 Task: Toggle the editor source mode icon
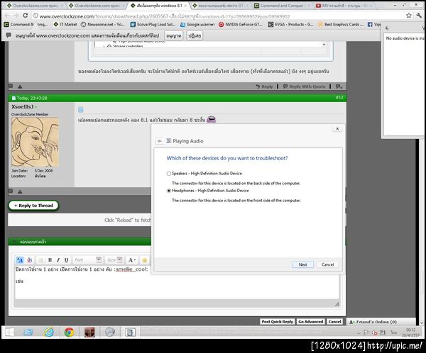tap(20, 260)
